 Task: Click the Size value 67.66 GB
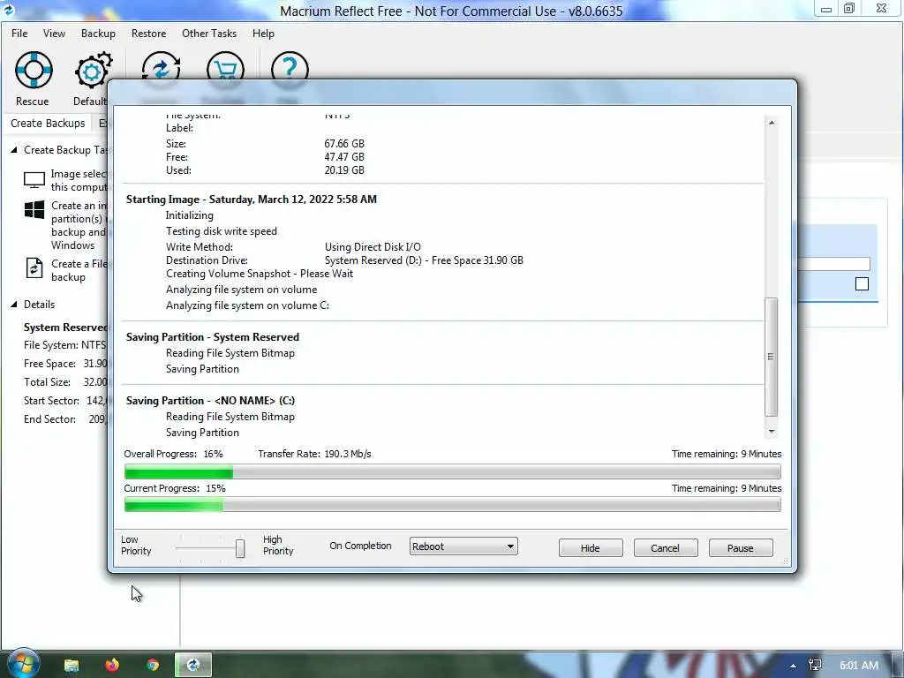pos(344,144)
